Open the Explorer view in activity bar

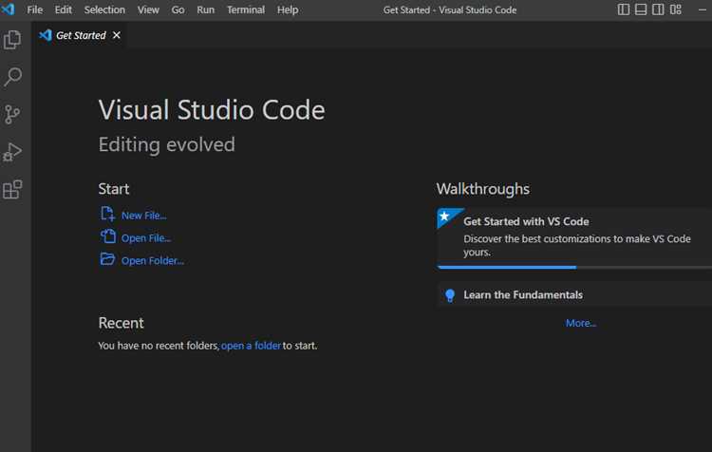[12, 40]
